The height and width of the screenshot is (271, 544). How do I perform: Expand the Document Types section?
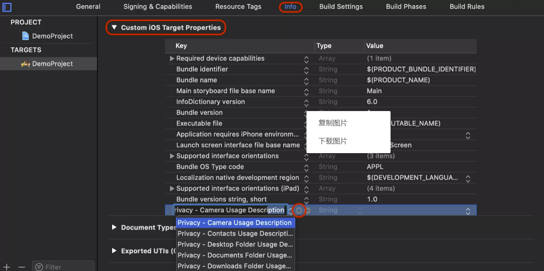pos(114,227)
